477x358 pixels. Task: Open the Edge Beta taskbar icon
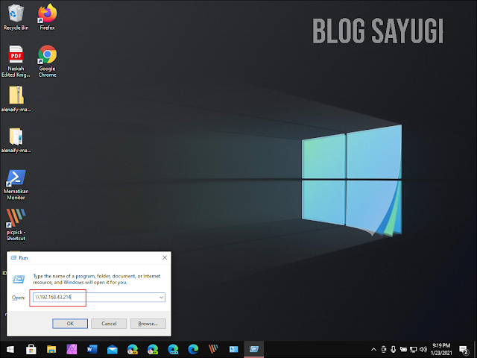(173, 349)
